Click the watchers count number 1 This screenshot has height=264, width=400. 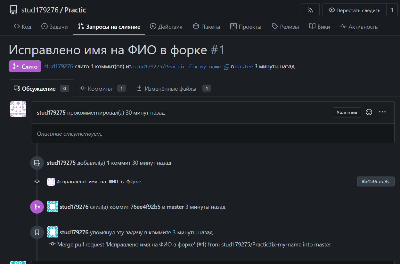click(x=392, y=10)
